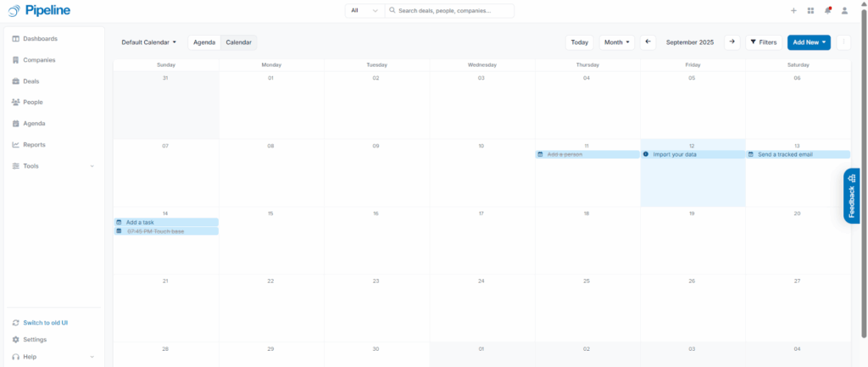Open the Default Calendar dropdown
The width and height of the screenshot is (868, 367).
pyautogui.click(x=148, y=42)
